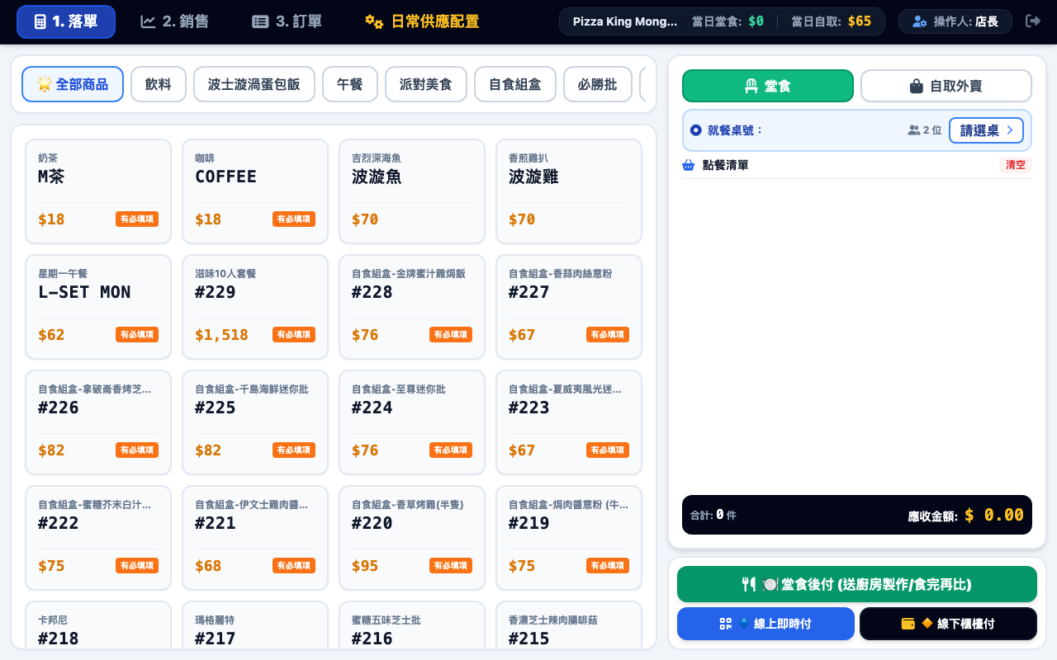The image size is (1057, 660).
Task: Click 有必填項 badge on #229 card
Action: (x=294, y=335)
